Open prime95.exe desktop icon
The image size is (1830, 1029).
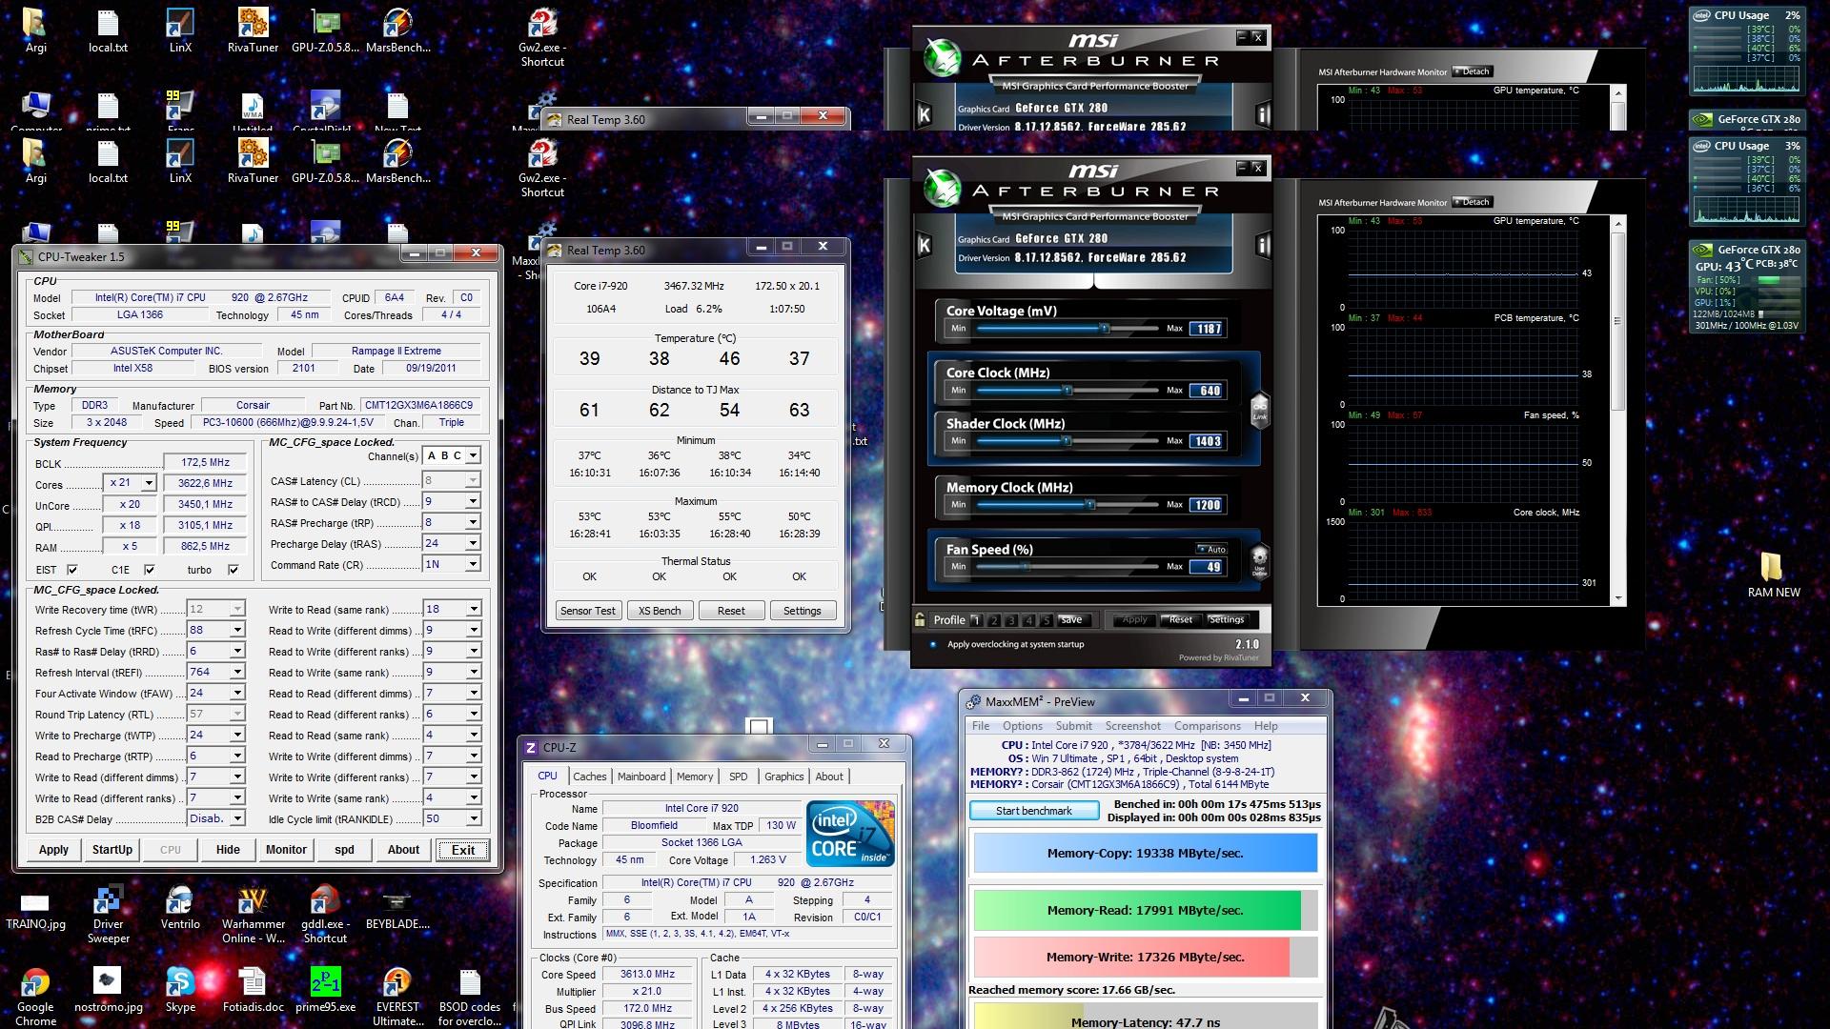(325, 991)
